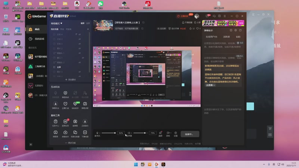Expand the 常规模式 mode dropdown
The image size is (299, 168).
(56, 24)
